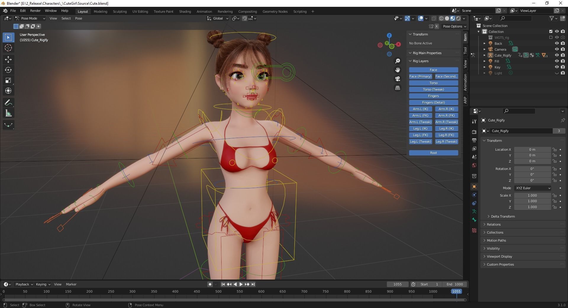
Task: Activate the Move tool
Action: coord(8,60)
